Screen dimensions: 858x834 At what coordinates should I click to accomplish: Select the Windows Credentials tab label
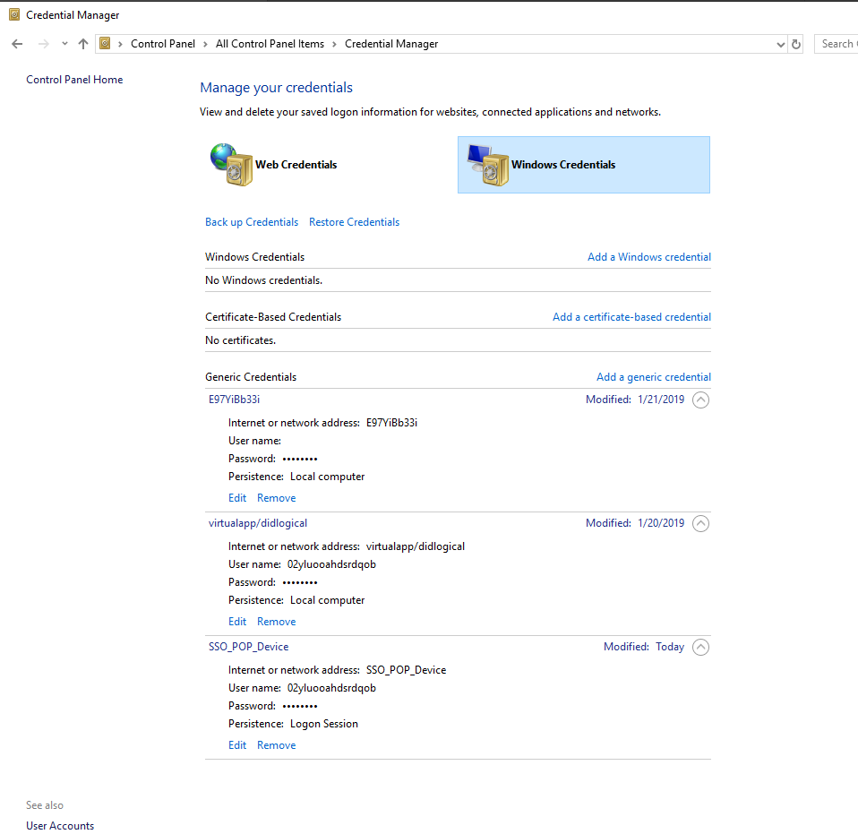[x=563, y=165]
